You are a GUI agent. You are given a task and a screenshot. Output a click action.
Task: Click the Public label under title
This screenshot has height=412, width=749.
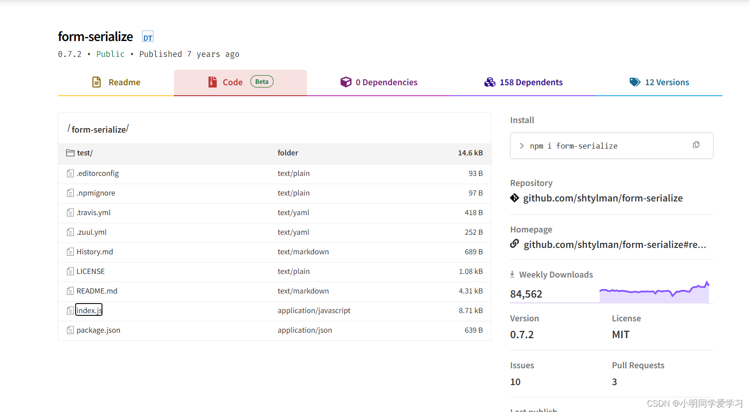click(x=110, y=54)
